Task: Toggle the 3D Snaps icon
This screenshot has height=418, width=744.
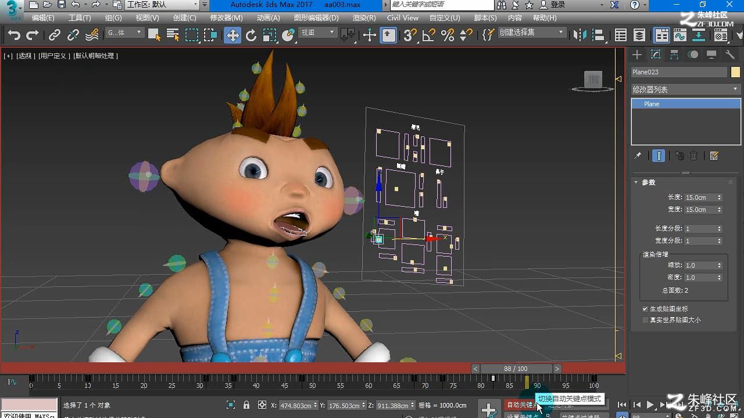Action: click(410, 35)
